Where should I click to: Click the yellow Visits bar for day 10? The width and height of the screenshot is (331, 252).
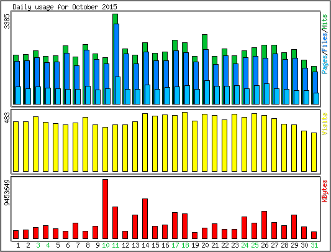pyautogui.click(x=105, y=149)
